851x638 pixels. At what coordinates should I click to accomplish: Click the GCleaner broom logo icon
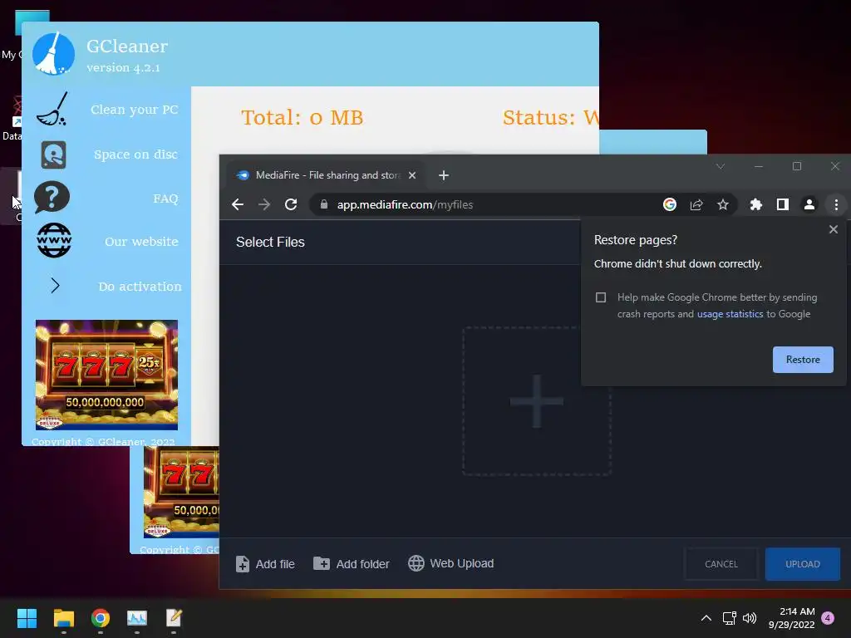(53, 54)
